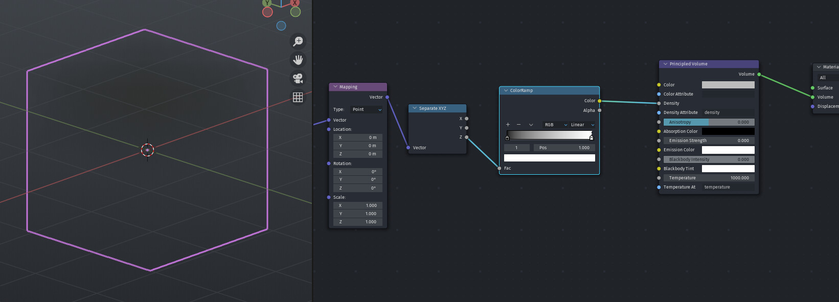
Task: Click the blue Z axis gizmo circle
Action: click(x=281, y=26)
